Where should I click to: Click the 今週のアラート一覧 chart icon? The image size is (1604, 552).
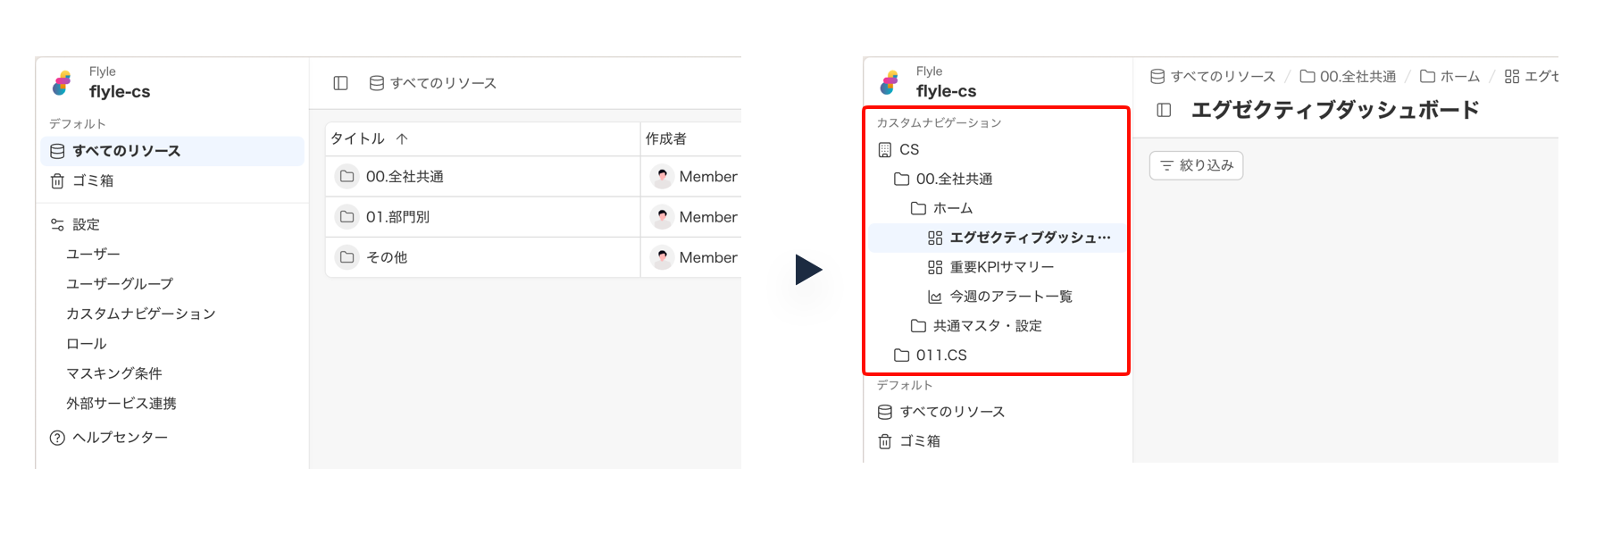pyautogui.click(x=934, y=297)
